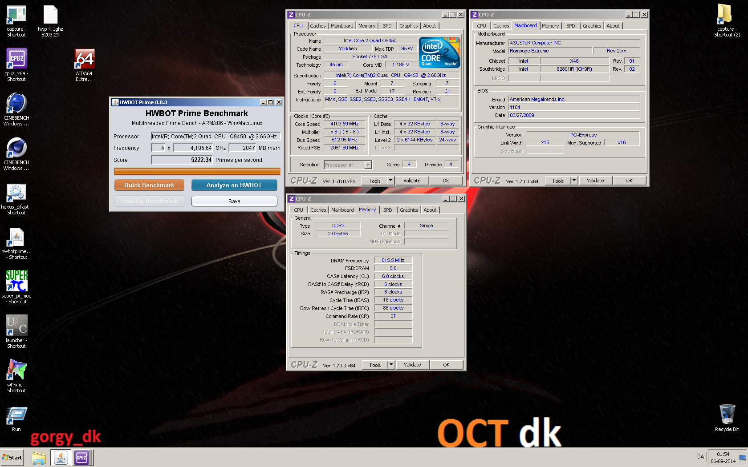Select the Graphics tab in the CPU window
The image size is (748, 467).
(x=408, y=26)
